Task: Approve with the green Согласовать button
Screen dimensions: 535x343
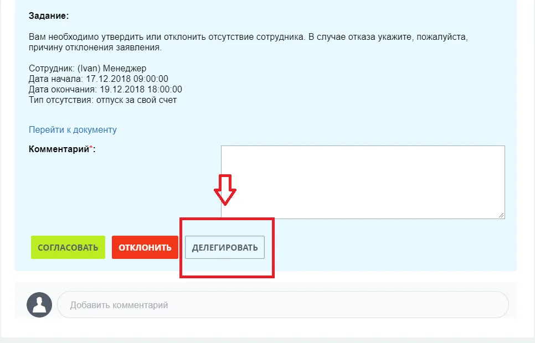Action: tap(68, 247)
